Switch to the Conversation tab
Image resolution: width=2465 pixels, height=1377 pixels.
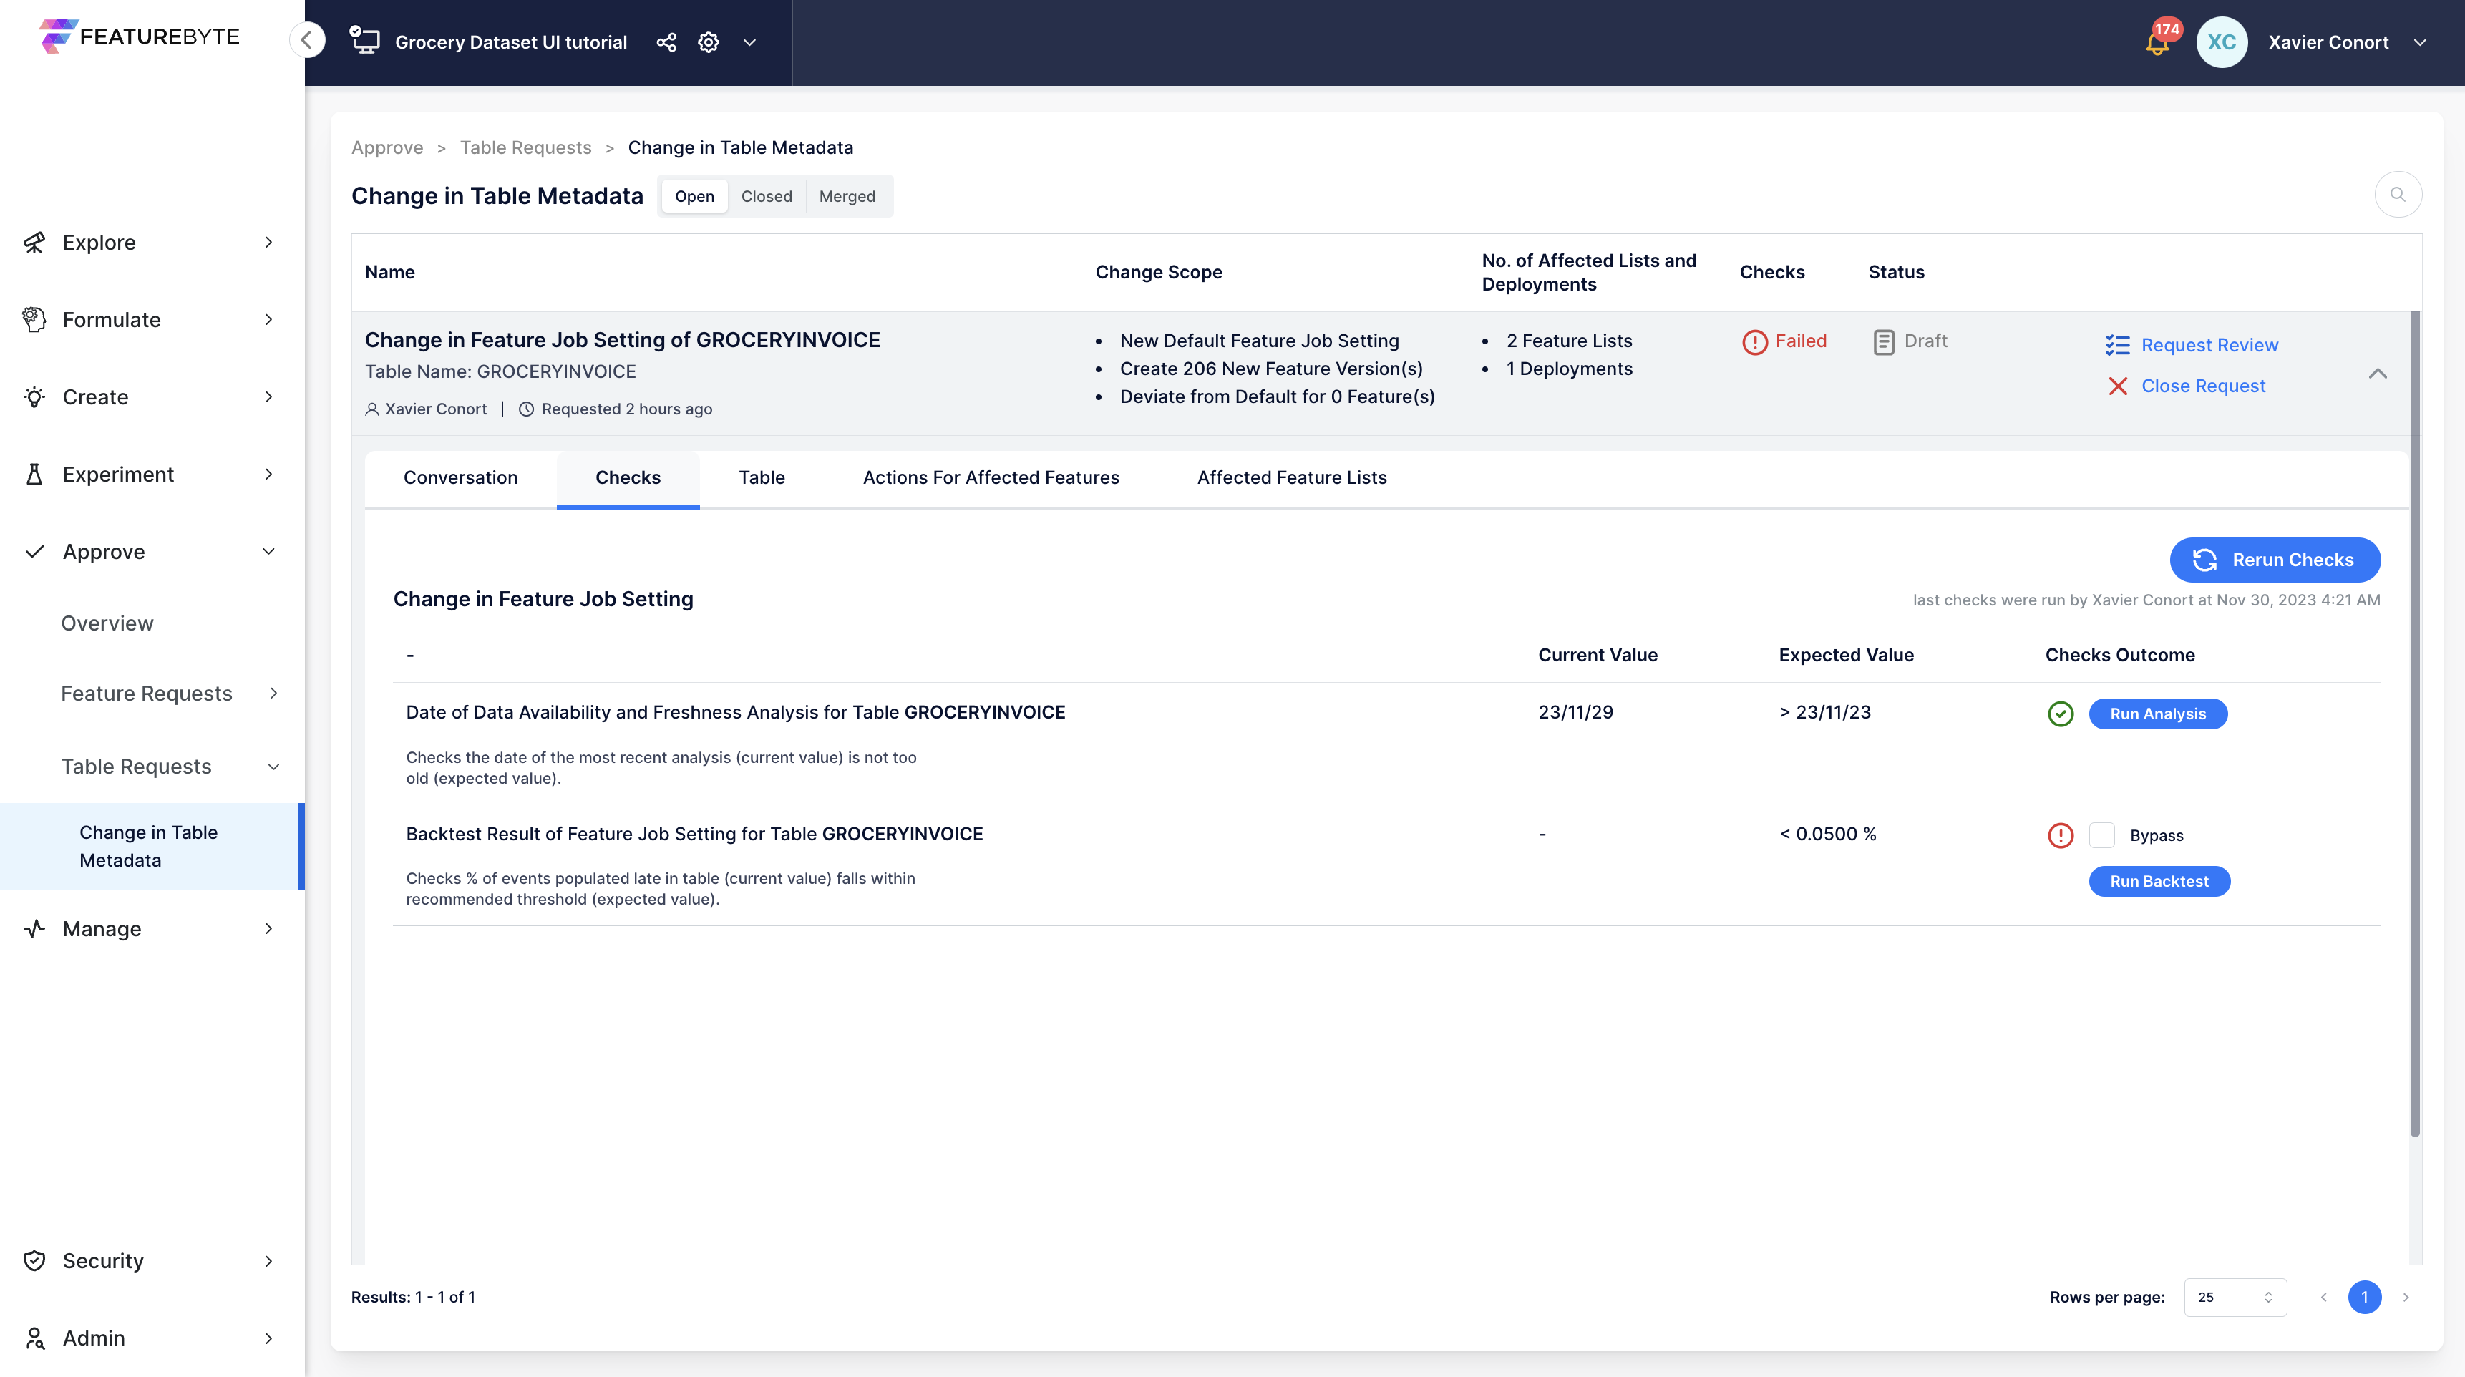tap(460, 477)
